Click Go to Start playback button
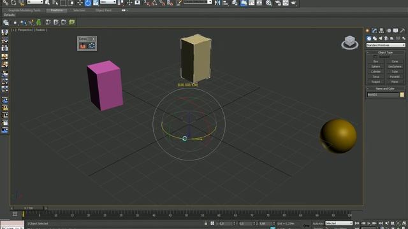The width and height of the screenshot is (408, 229). point(357,223)
